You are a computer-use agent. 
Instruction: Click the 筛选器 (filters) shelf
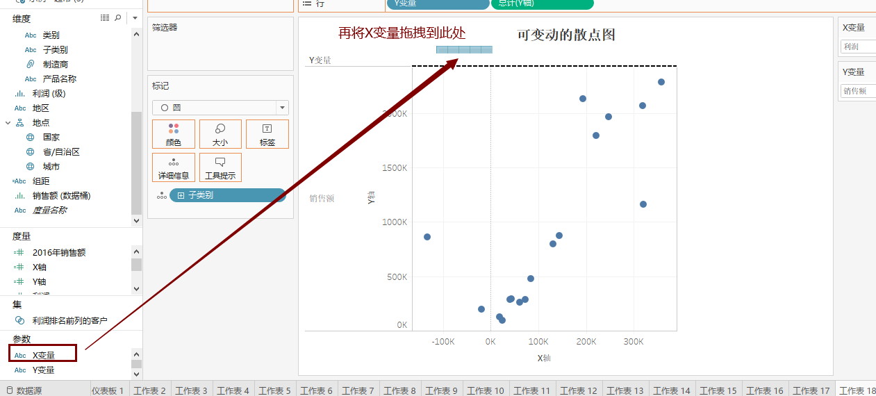(220, 44)
